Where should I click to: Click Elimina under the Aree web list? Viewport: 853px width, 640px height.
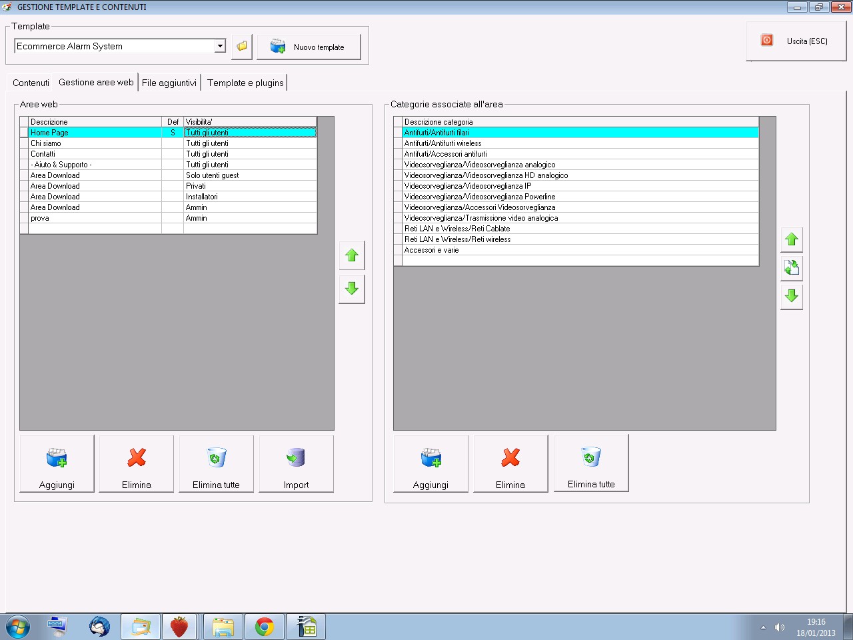(137, 464)
